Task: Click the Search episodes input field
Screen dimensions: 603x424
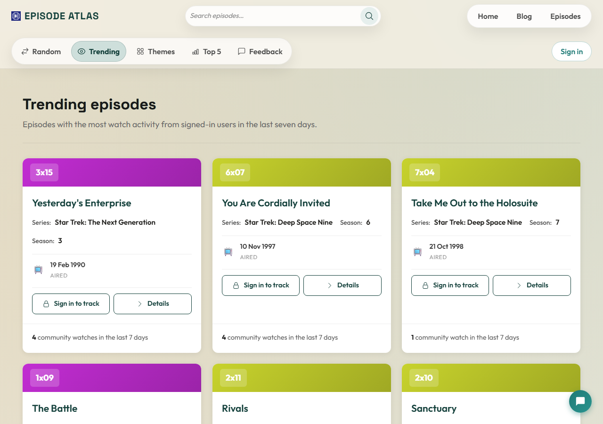Action: click(x=273, y=16)
